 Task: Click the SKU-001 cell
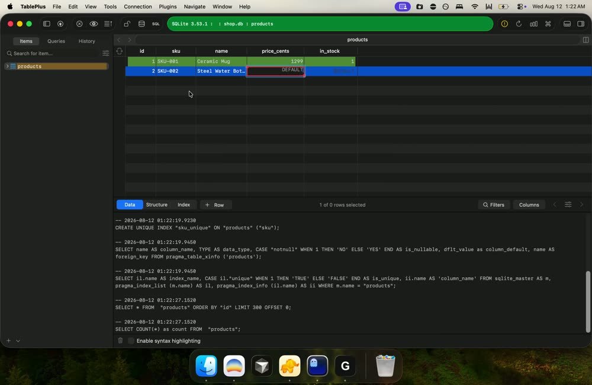[176, 61]
